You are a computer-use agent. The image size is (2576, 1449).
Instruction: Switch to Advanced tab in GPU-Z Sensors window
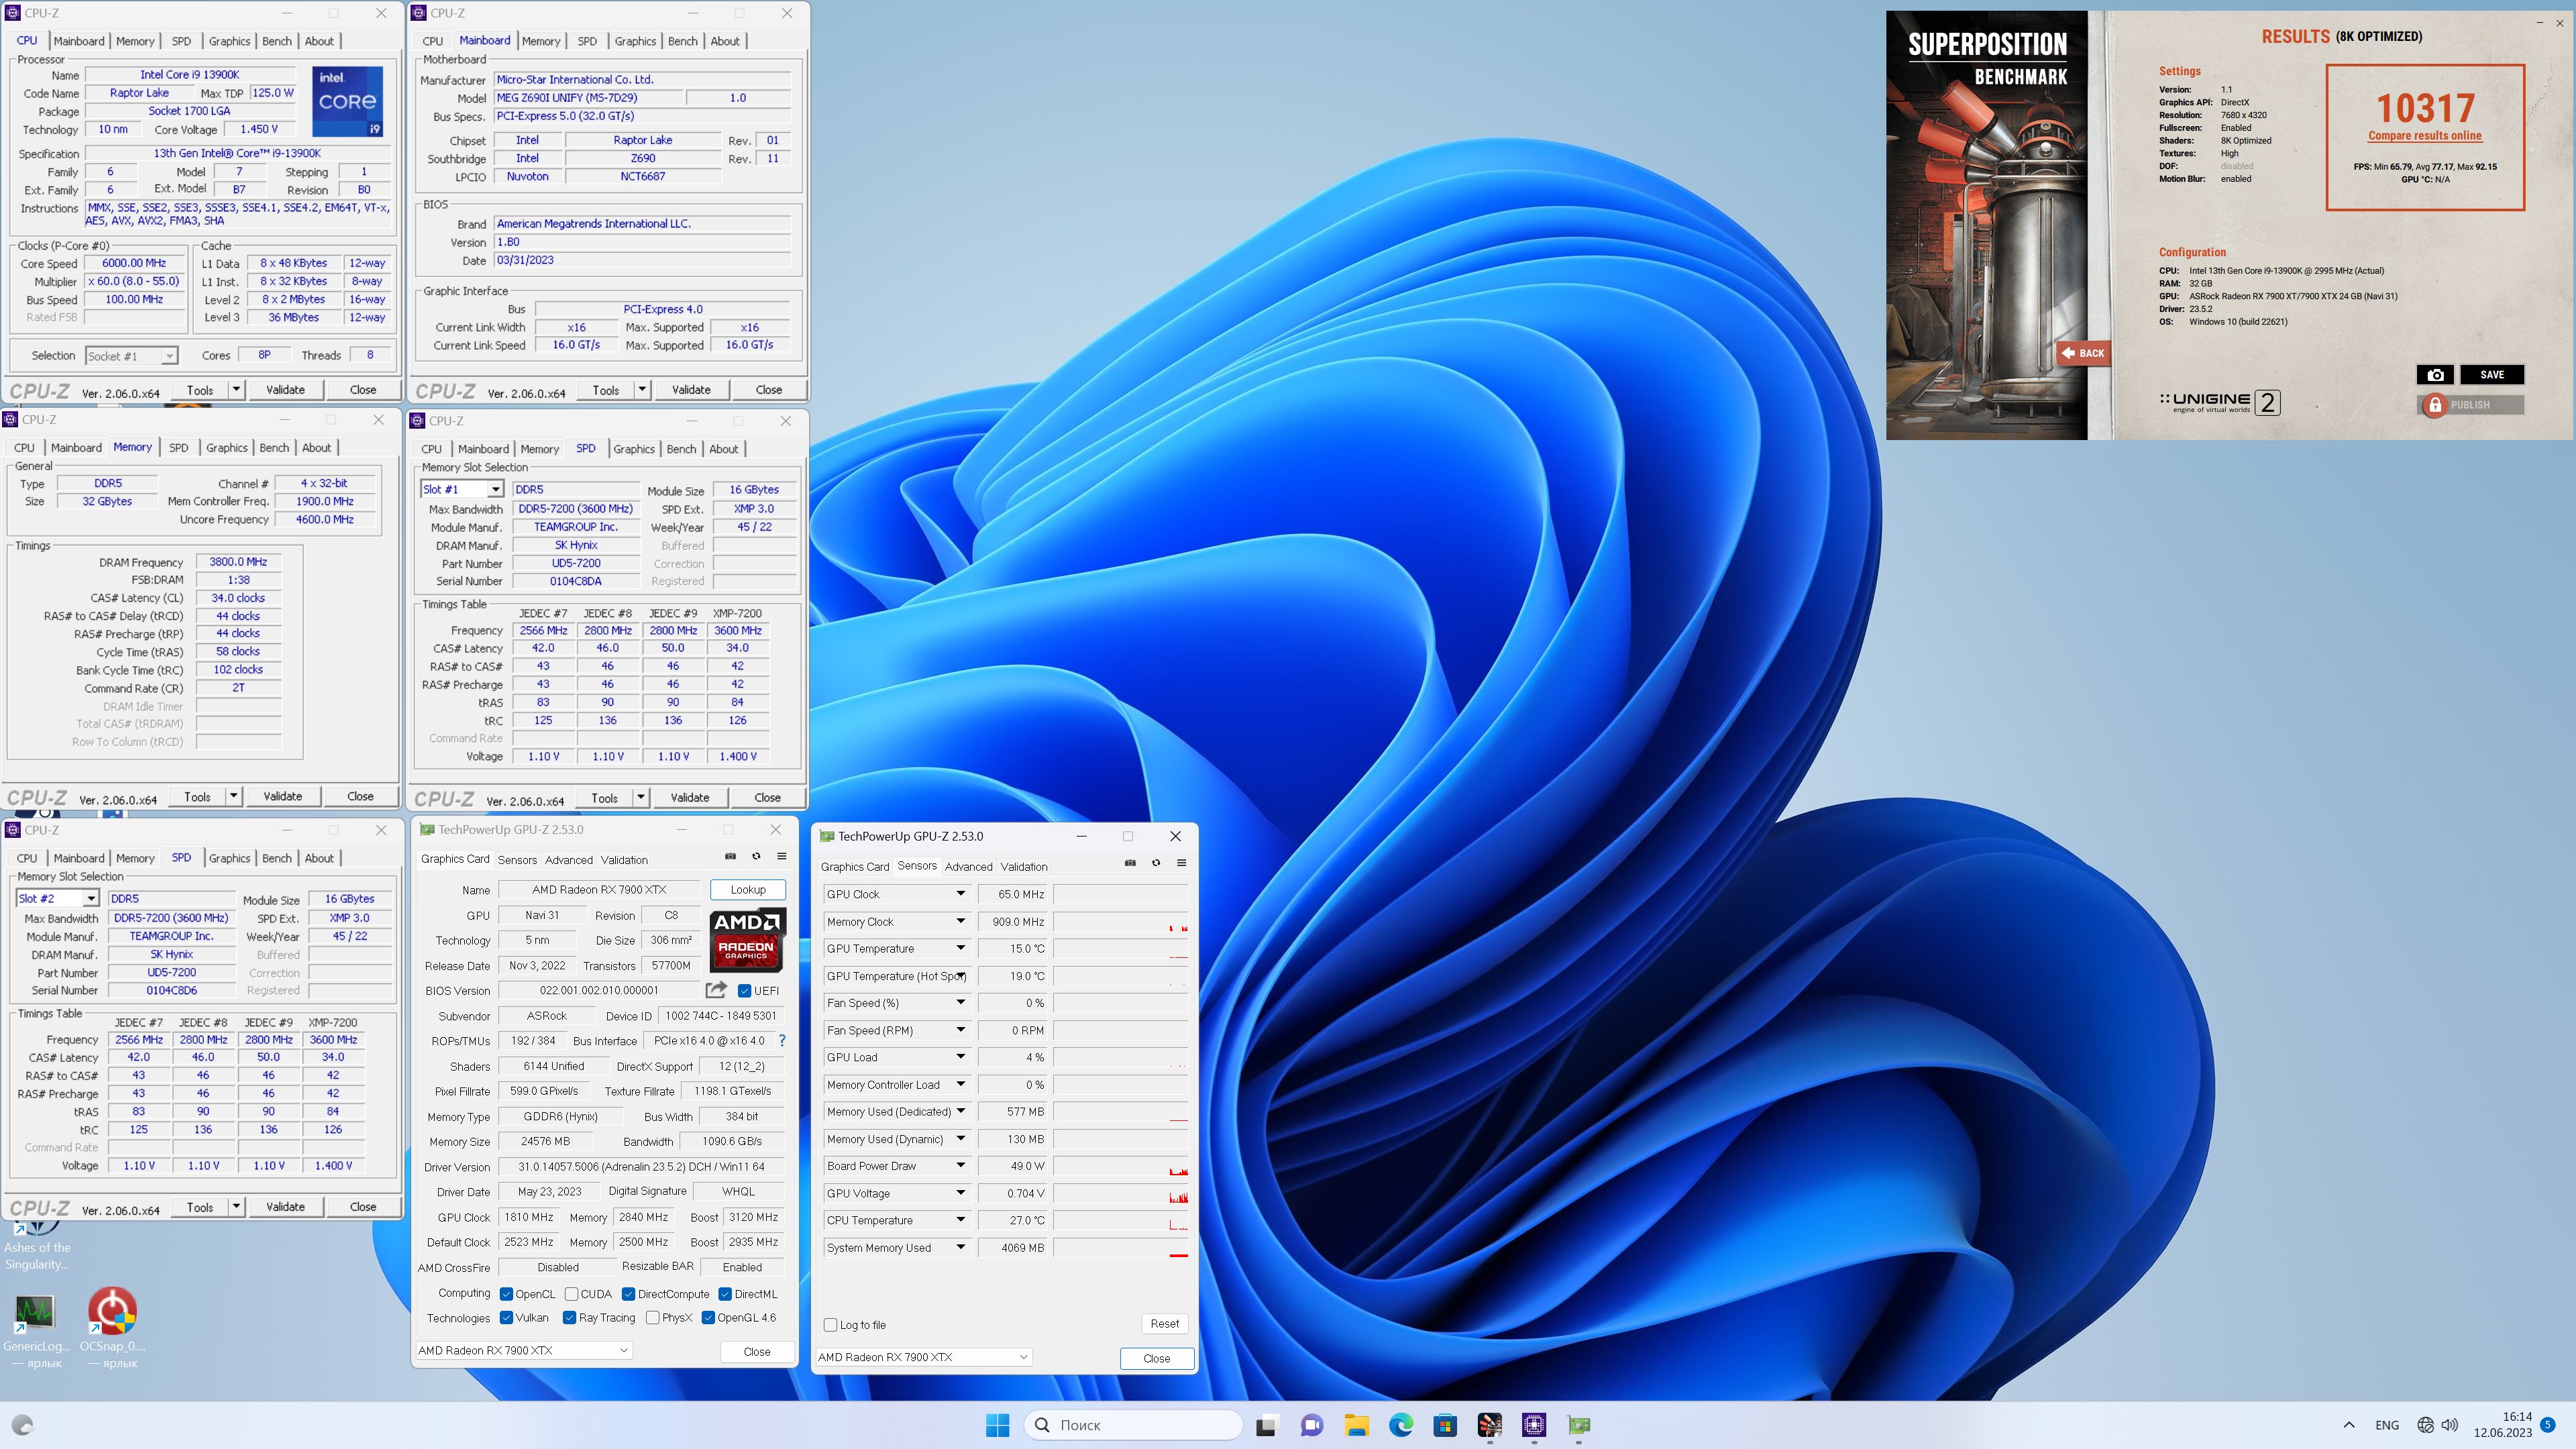point(968,867)
